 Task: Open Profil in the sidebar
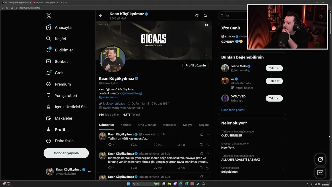coord(56,130)
